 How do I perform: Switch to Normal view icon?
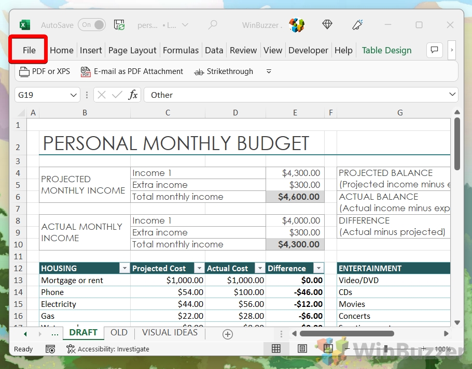pyautogui.click(x=276, y=349)
